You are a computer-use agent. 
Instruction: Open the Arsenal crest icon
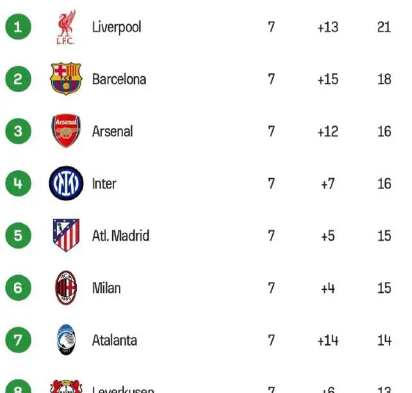65,131
